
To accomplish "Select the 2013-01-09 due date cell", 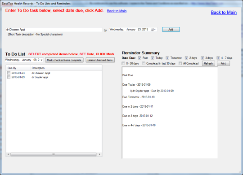I will coord(18,77).
